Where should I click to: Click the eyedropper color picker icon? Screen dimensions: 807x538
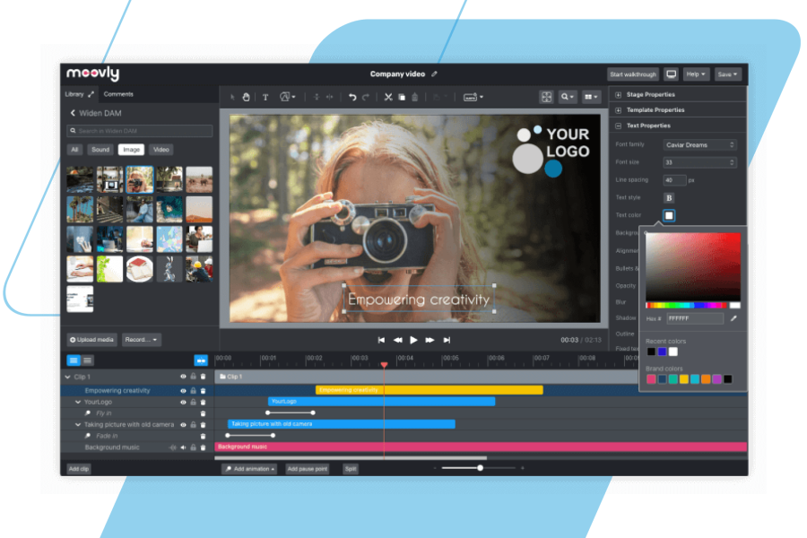[x=733, y=318]
